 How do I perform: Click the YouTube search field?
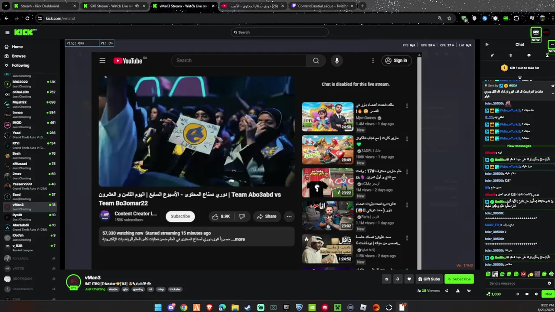point(239,61)
